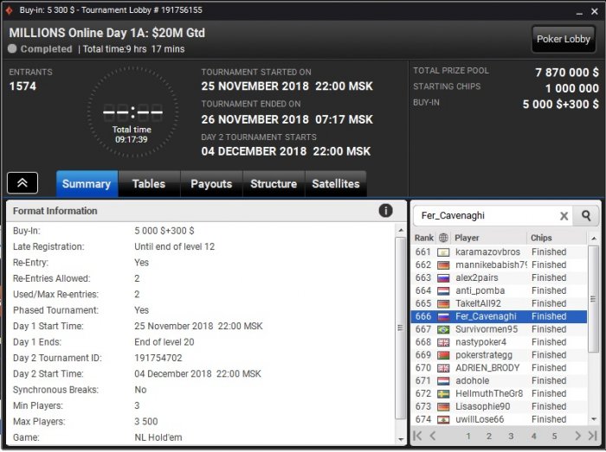Click the Brazil flag next to Survivormen95
Image resolution: width=606 pixels, height=452 pixels.
click(443, 330)
